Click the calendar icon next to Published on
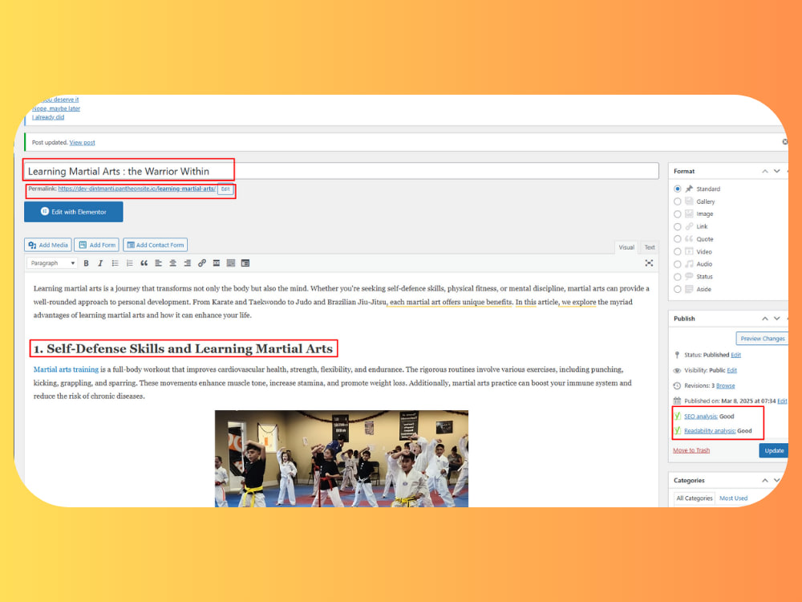This screenshot has height=602, width=802. click(677, 401)
